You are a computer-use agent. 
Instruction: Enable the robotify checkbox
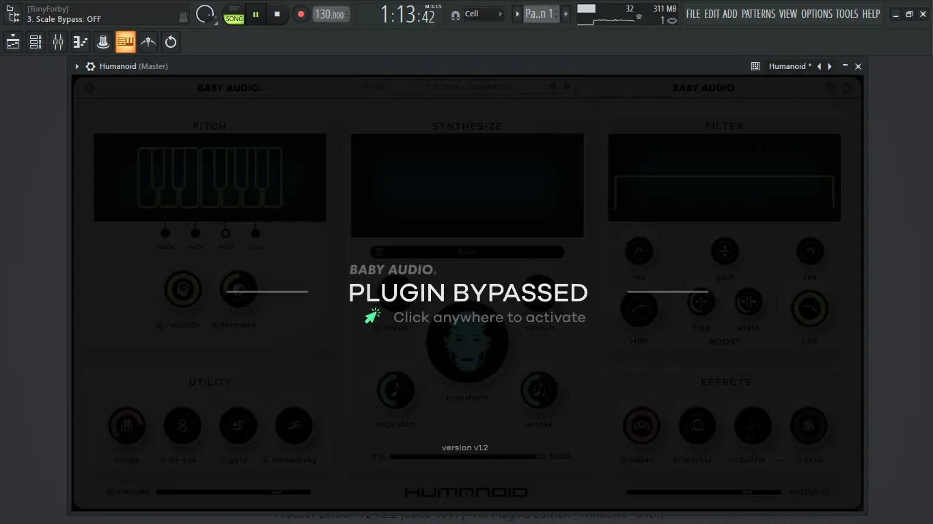[160, 325]
